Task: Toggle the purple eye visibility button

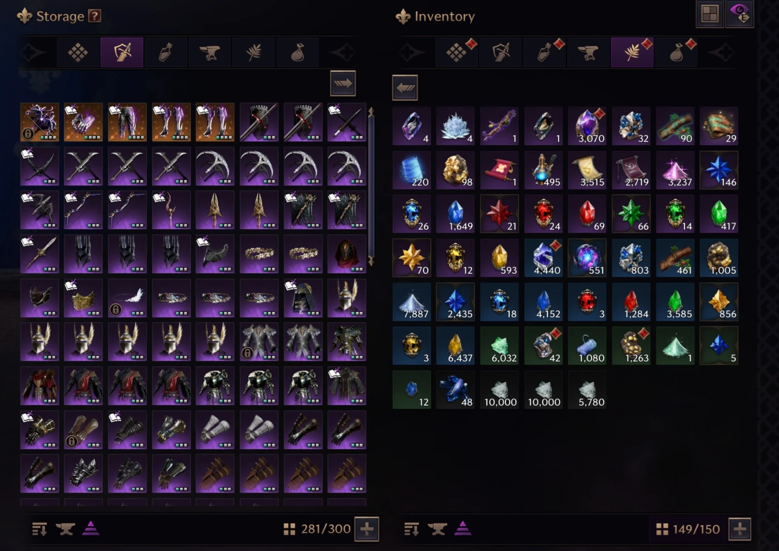Action: (x=740, y=14)
